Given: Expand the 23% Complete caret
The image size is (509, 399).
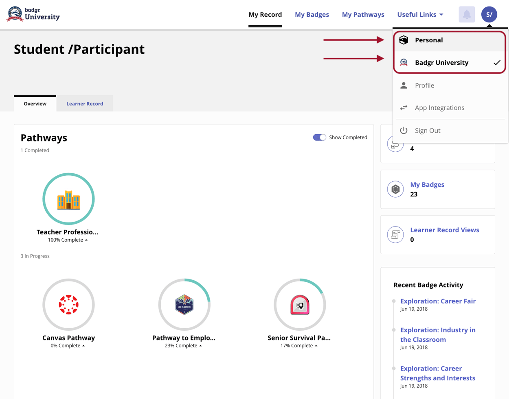Looking at the screenshot, I should [x=201, y=346].
